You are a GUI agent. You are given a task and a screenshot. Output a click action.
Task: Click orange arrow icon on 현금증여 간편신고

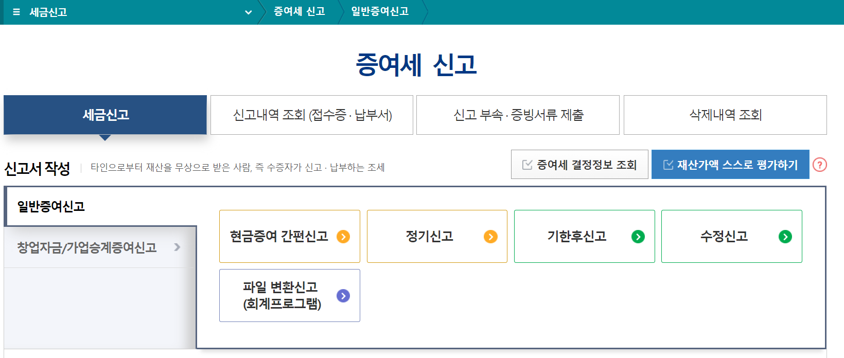[343, 237]
